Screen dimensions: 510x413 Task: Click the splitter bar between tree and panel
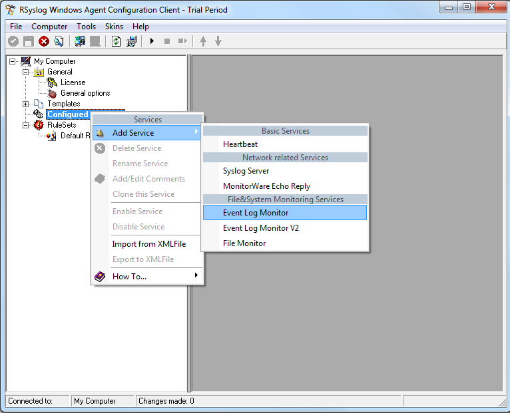(189, 223)
